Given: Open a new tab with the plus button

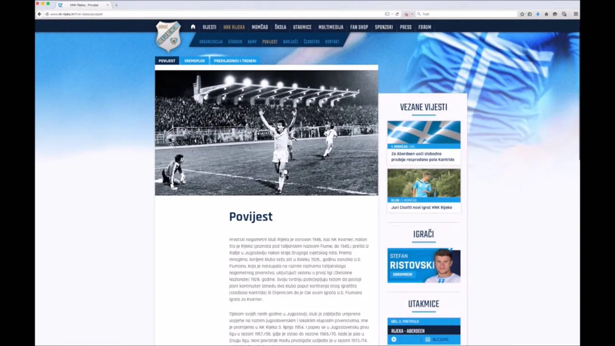Looking at the screenshot, I should pos(116,5).
